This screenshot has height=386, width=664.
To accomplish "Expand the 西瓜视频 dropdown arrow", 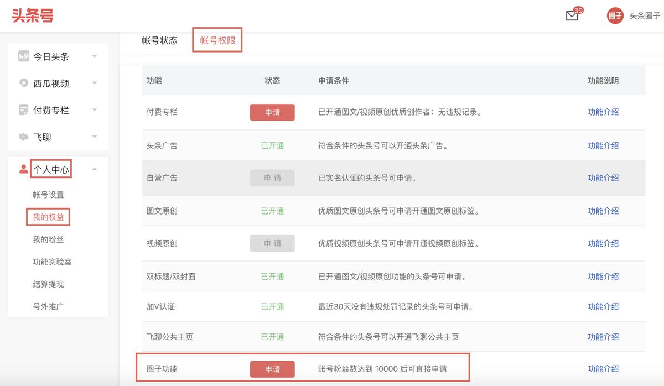I will click(x=95, y=83).
